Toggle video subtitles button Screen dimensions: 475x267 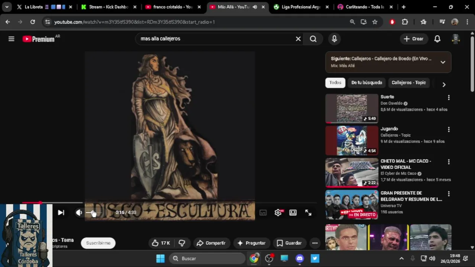(x=263, y=212)
